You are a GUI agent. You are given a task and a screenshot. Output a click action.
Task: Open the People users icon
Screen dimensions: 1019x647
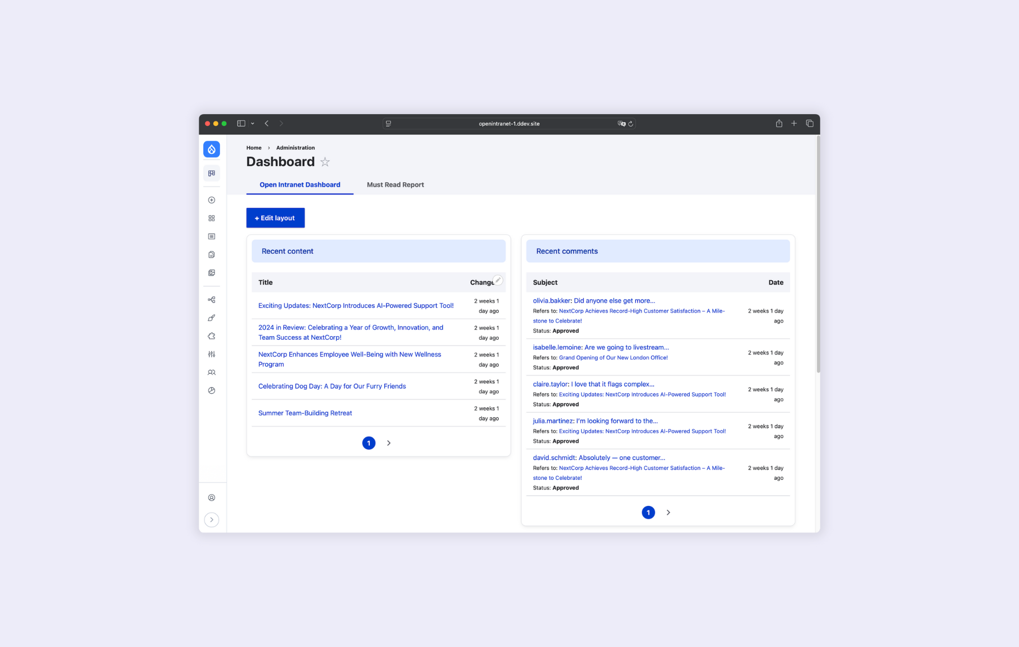pos(211,372)
